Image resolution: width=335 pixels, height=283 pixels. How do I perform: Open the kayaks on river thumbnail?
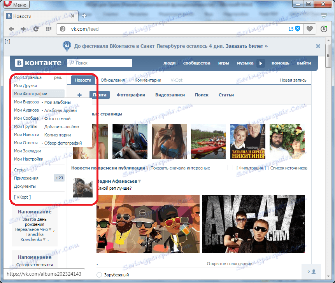tap(209, 141)
